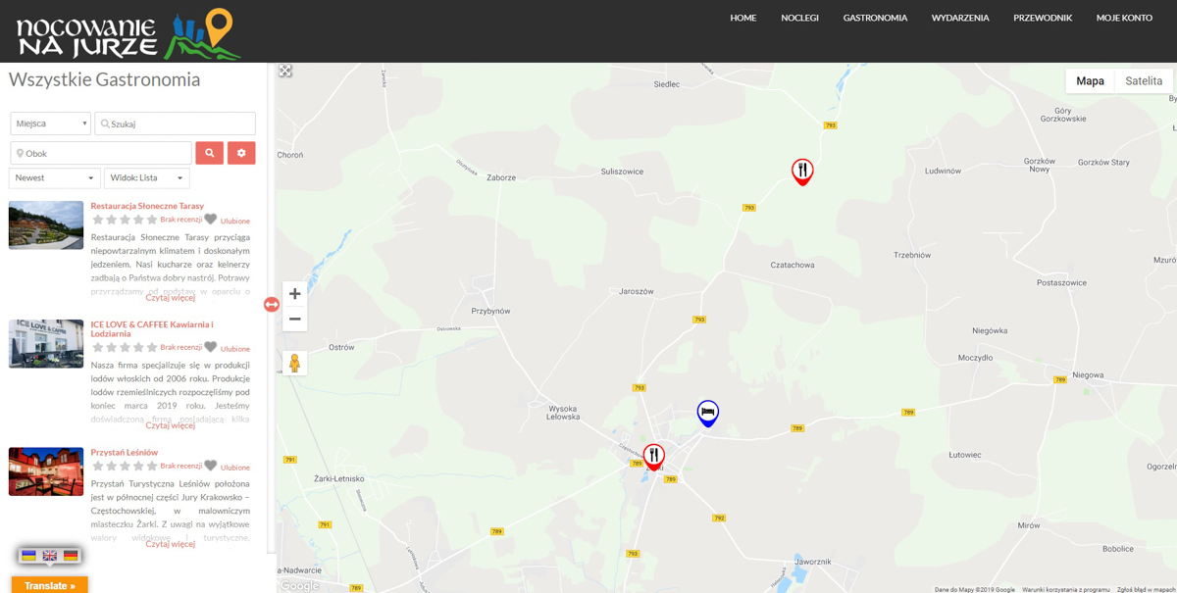1177x593 pixels.
Task: Switch map to Satelita view
Action: coord(1143,81)
